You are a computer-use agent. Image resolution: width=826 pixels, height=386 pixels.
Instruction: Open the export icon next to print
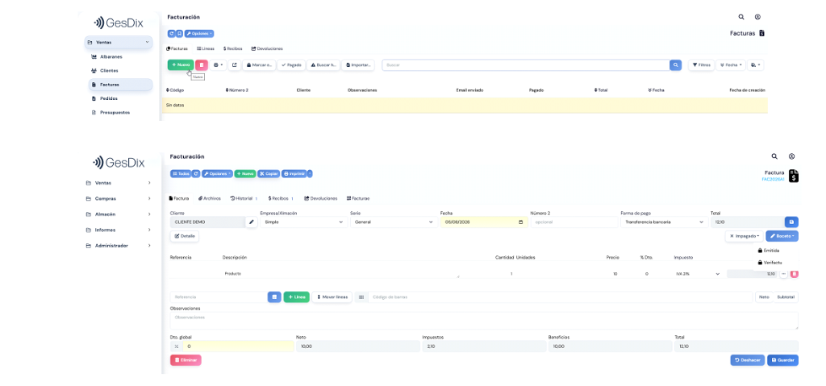point(235,64)
